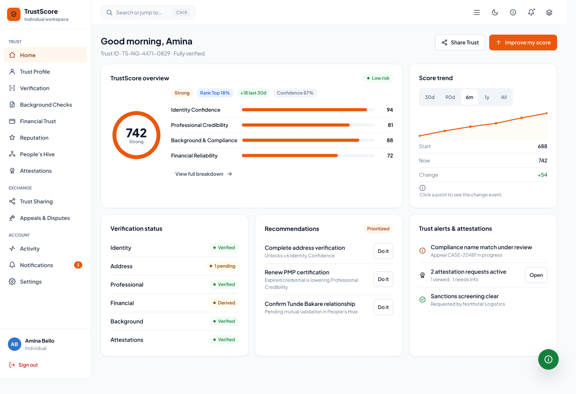Click the info circle icon in top bar
The width and height of the screenshot is (576, 394).
pyautogui.click(x=513, y=13)
